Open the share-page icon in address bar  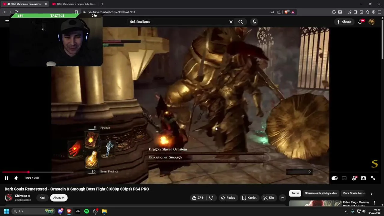(x=279, y=12)
